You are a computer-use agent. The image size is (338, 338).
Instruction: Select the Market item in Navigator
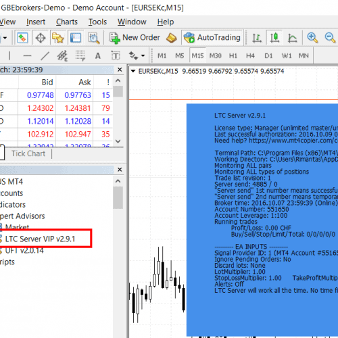click(x=17, y=227)
